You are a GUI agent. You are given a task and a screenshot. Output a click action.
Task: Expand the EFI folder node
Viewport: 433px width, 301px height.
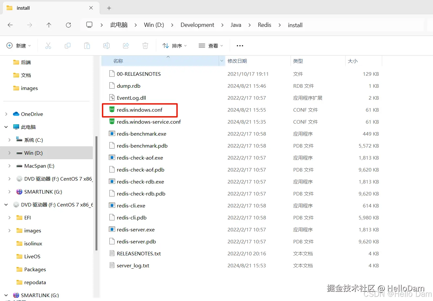[9, 217]
